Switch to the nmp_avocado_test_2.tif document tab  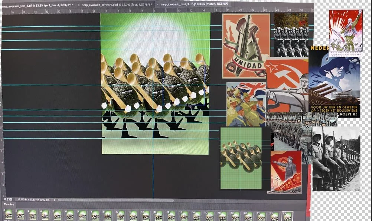click(38, 5)
